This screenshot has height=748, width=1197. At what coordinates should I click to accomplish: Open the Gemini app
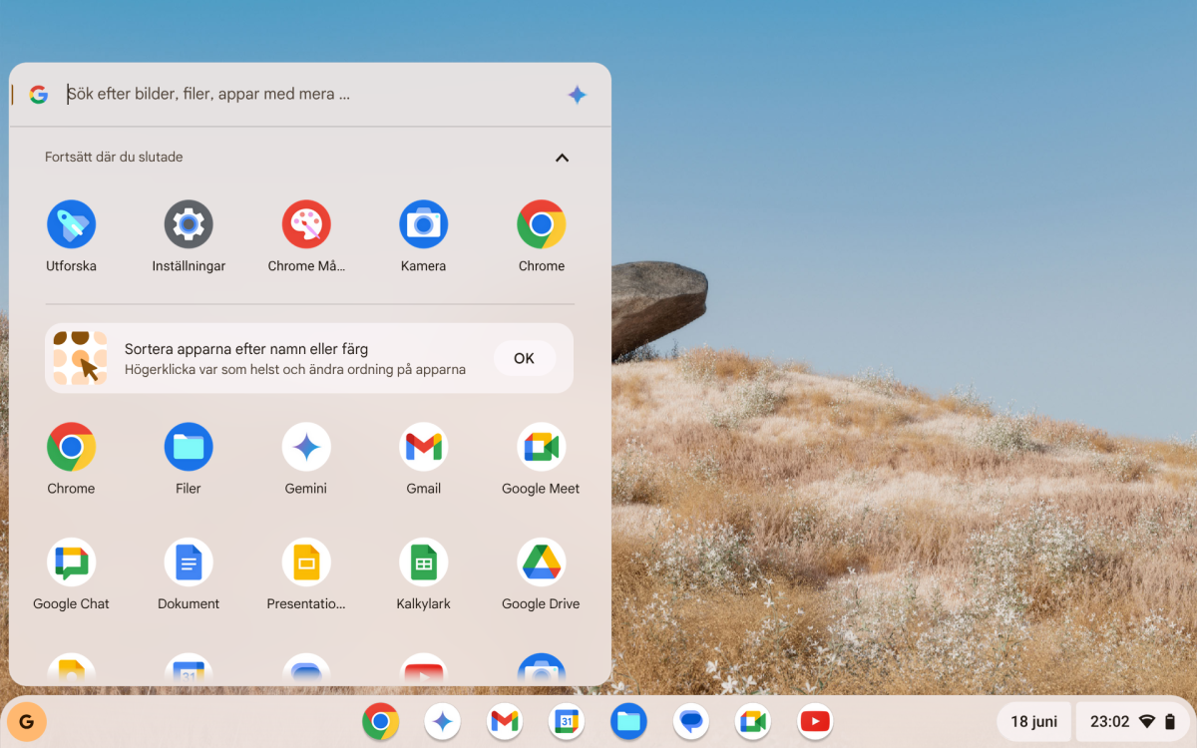[x=306, y=446]
